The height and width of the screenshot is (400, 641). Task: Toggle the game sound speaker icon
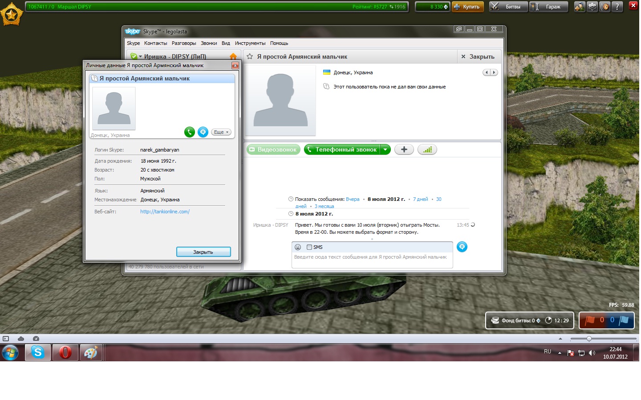click(604, 7)
